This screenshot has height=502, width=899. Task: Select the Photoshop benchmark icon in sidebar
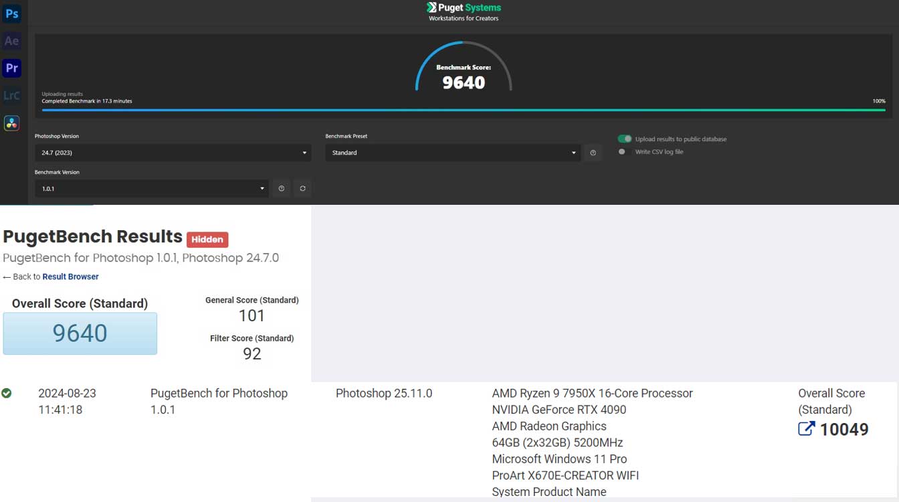pos(11,13)
